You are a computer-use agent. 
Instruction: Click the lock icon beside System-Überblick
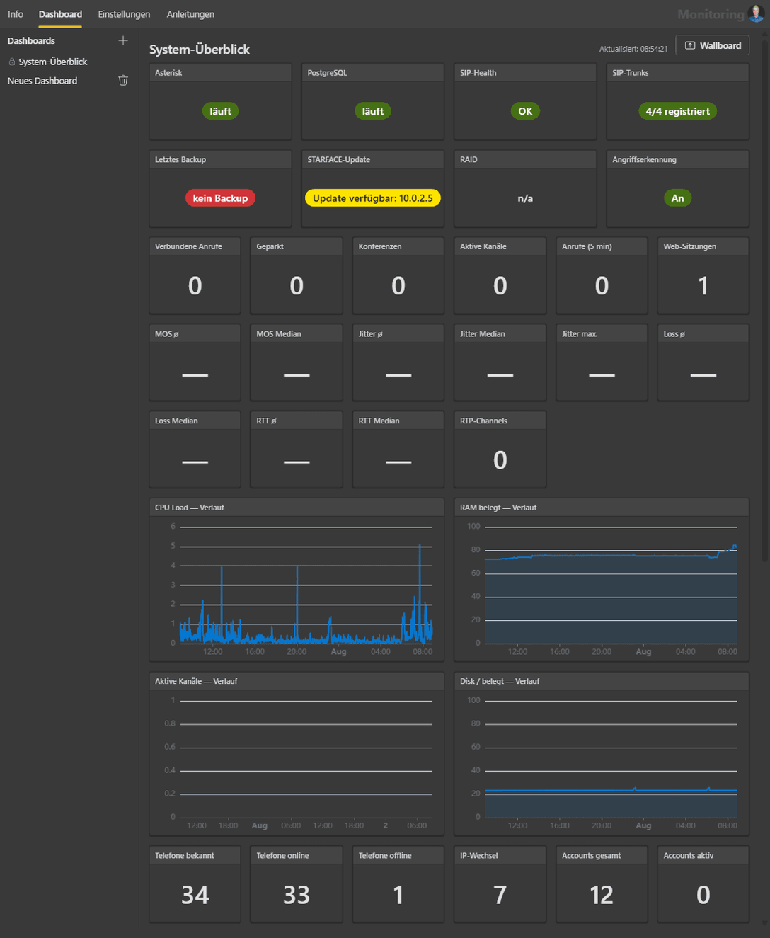coord(11,62)
